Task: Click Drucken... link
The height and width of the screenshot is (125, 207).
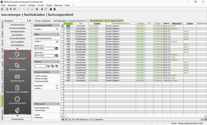Action: (x=39, y=29)
